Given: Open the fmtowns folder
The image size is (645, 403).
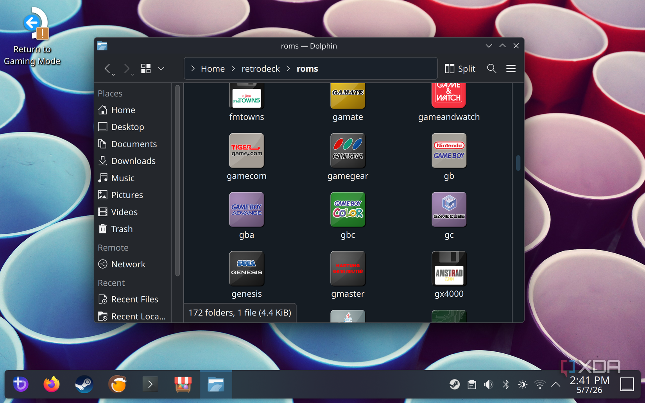Looking at the screenshot, I should (x=246, y=102).
